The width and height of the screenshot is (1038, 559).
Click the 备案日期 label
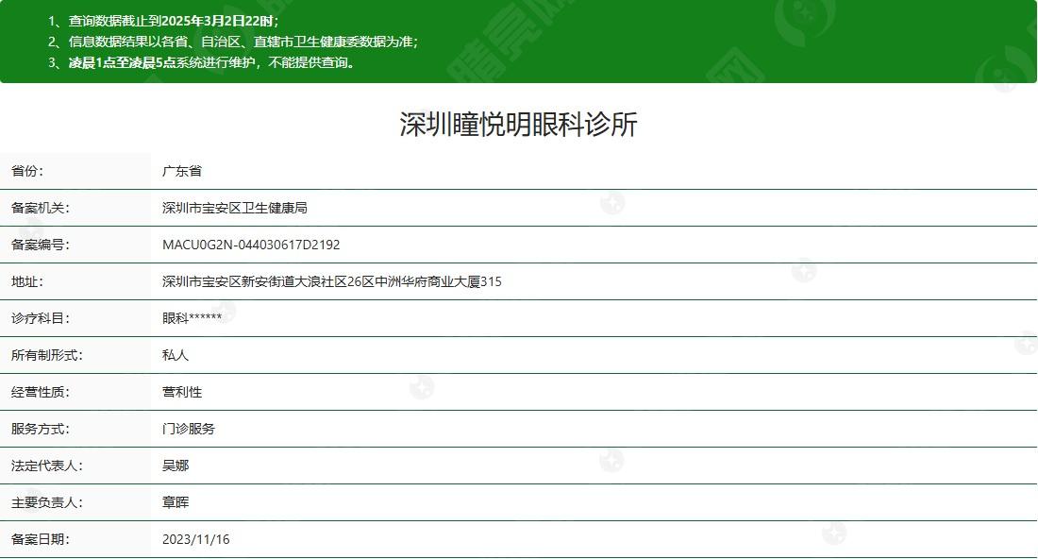[x=41, y=540]
